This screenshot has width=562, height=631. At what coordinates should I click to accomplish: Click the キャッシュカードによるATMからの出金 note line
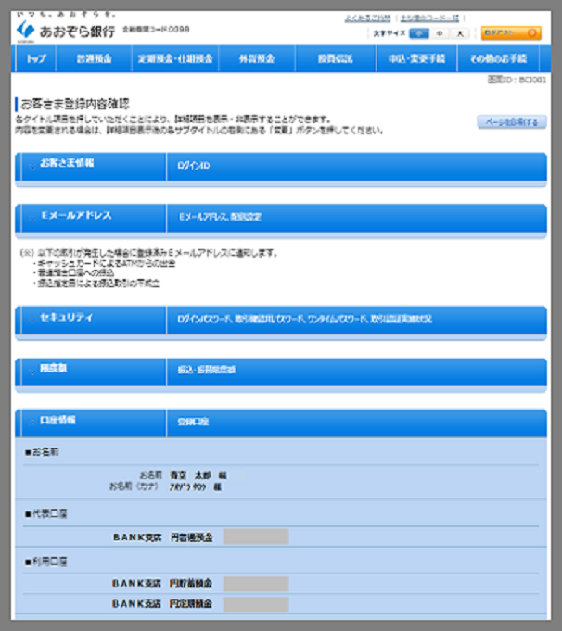105,263
